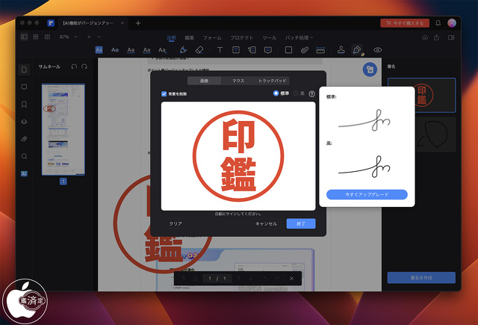Toggle hide annotations eye icon
478x325 pixels.
coord(378,50)
